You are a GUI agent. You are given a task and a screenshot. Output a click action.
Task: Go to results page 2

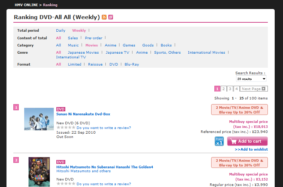coord(223,89)
